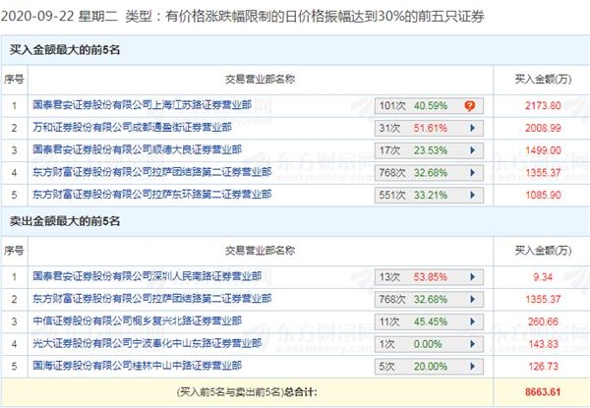Open 国泰君安证券上海江苏路证券营业部 link
The image size is (590, 408).
(142, 105)
